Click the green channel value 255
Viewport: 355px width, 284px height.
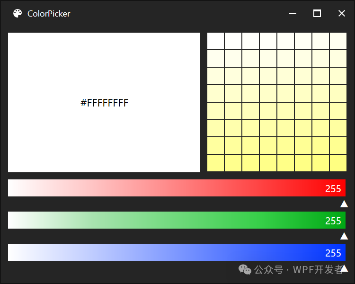click(333, 221)
